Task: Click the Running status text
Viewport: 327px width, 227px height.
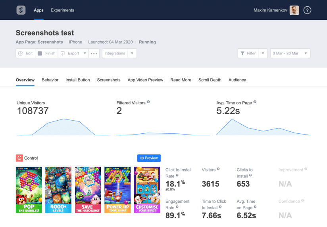Action: click(x=147, y=42)
